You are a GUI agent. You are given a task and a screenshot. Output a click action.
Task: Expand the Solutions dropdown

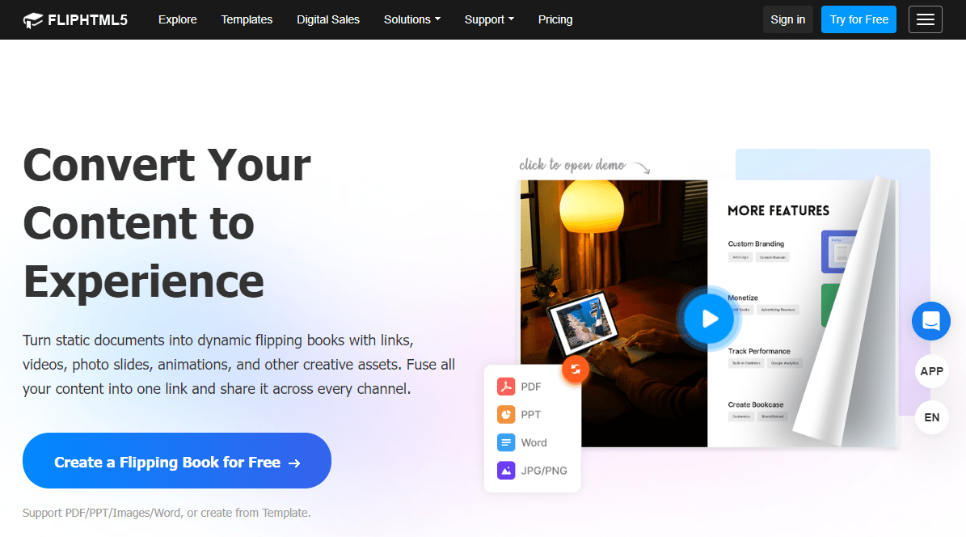pyautogui.click(x=411, y=19)
